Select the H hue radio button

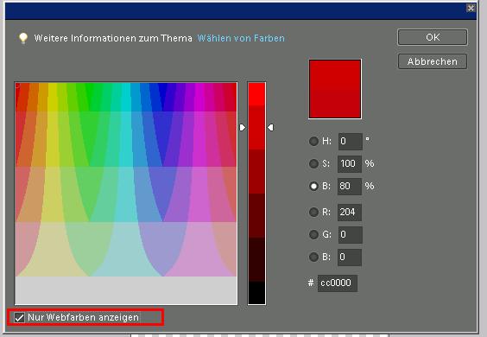(313, 141)
